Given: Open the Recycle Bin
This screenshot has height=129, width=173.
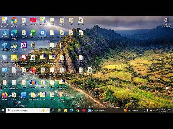Looking at the screenshot, I should [5, 59].
